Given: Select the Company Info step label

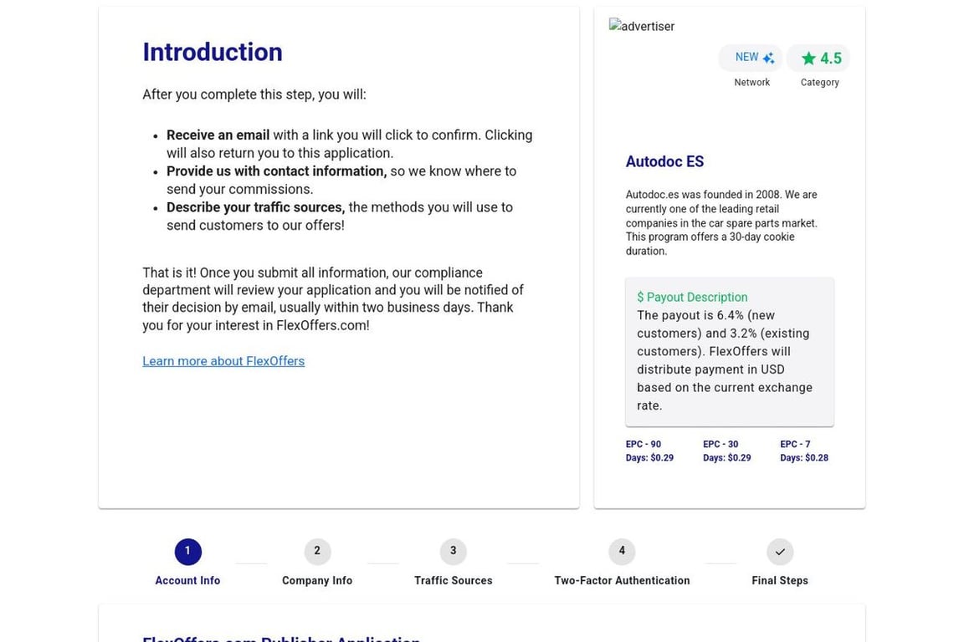Looking at the screenshot, I should (x=317, y=581).
